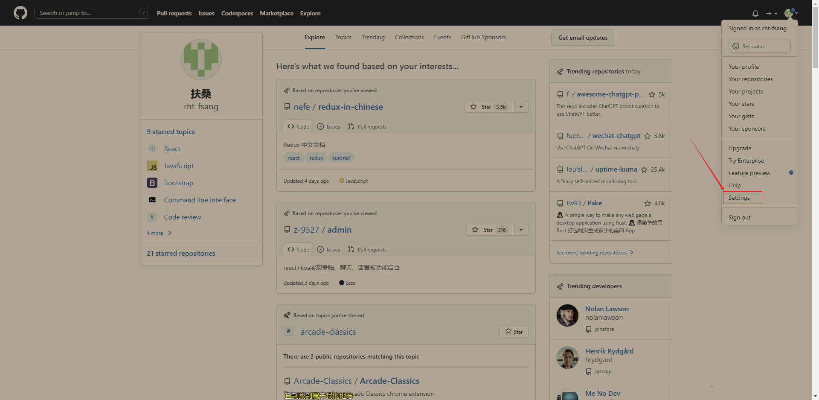819x400 pixels.
Task: Select Your profile in the user menu
Action: coord(760,67)
